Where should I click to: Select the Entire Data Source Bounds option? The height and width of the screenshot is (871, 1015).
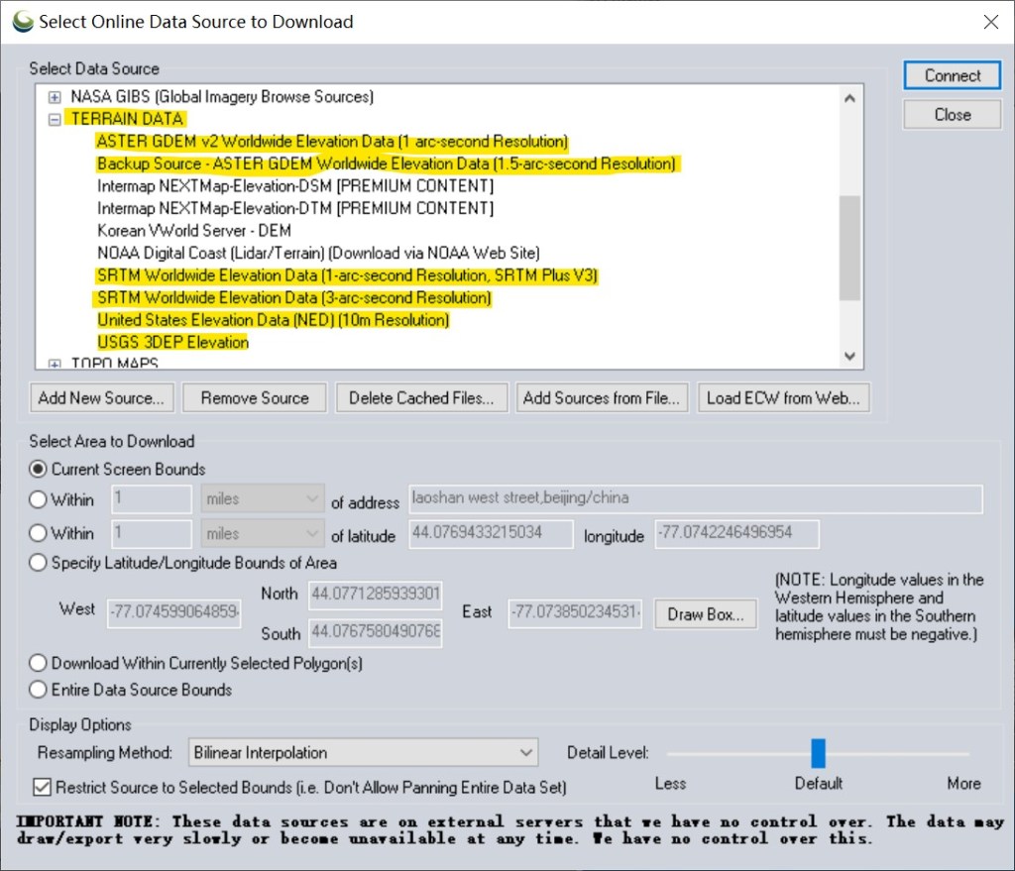(x=39, y=690)
